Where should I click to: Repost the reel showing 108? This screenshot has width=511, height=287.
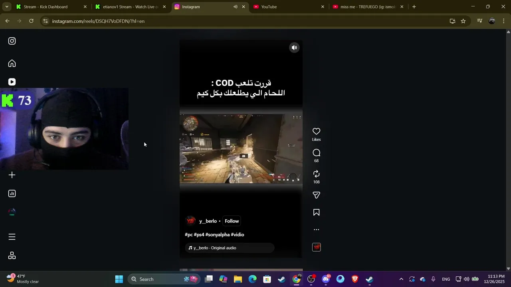click(x=316, y=174)
